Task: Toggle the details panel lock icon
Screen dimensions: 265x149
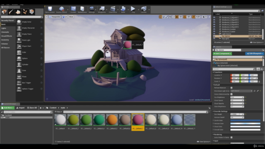Action: click(x=263, y=50)
